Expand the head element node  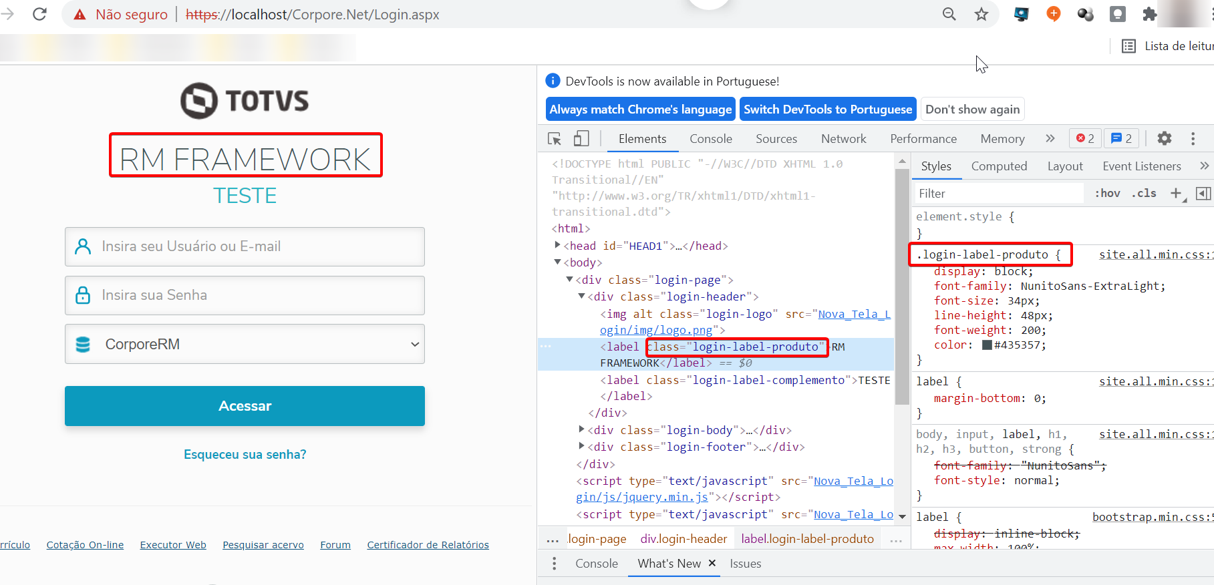coord(558,245)
